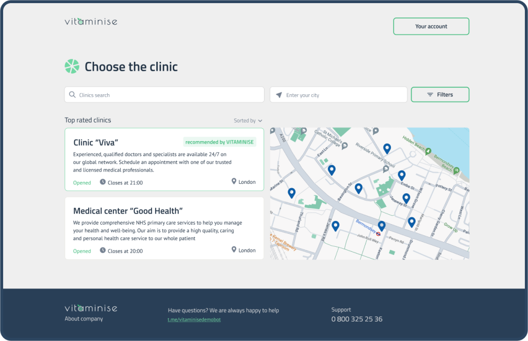The width and height of the screenshot is (528, 341).
Task: Click the magnifier icon in Clinics search
Action: click(x=72, y=95)
